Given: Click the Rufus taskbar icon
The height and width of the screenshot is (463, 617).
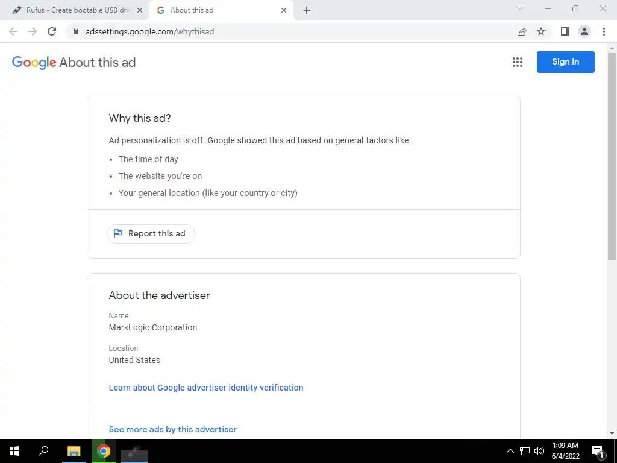Looking at the screenshot, I should point(134,451).
